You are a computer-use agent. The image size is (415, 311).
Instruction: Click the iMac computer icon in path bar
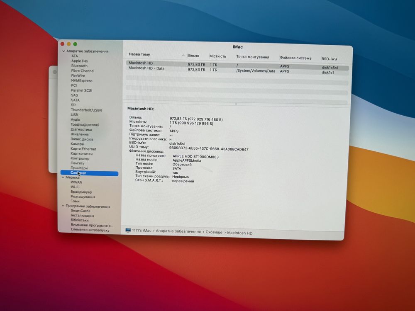[x=128, y=230]
